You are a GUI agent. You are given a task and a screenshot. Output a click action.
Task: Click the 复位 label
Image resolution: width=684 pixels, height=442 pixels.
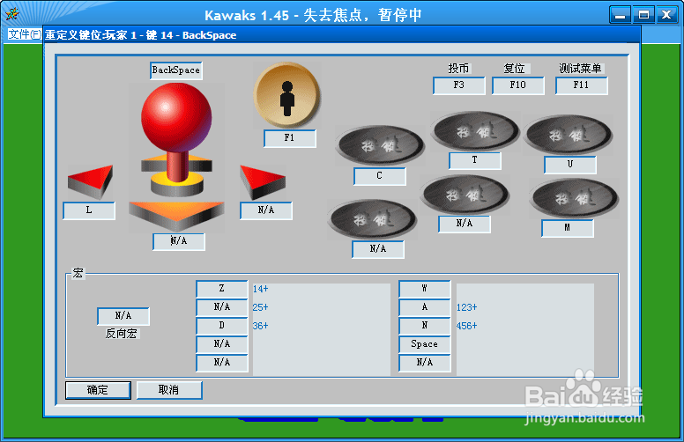[515, 68]
